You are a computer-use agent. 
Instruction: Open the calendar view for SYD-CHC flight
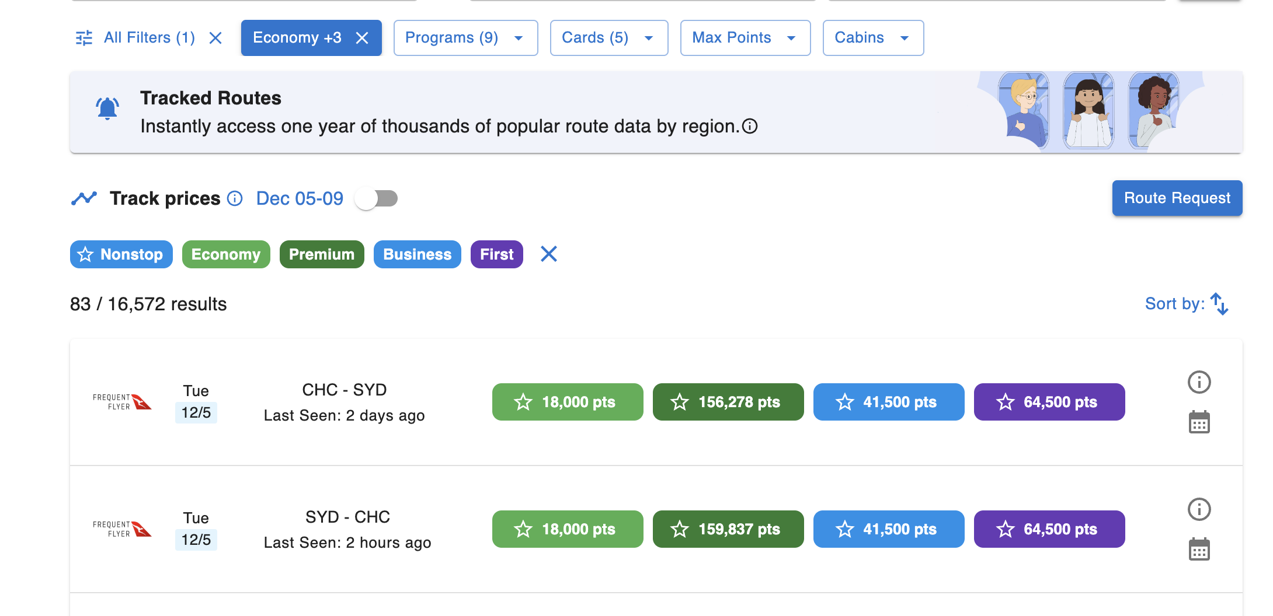click(1199, 549)
